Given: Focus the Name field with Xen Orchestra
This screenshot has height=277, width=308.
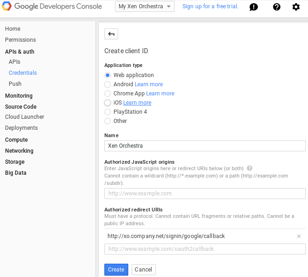Looking at the screenshot, I should pos(205,146).
